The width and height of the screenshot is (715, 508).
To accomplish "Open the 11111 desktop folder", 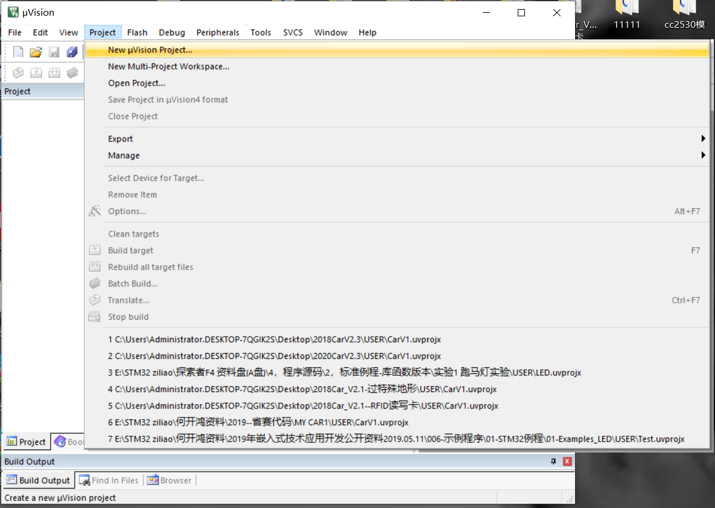I will coord(627,14).
